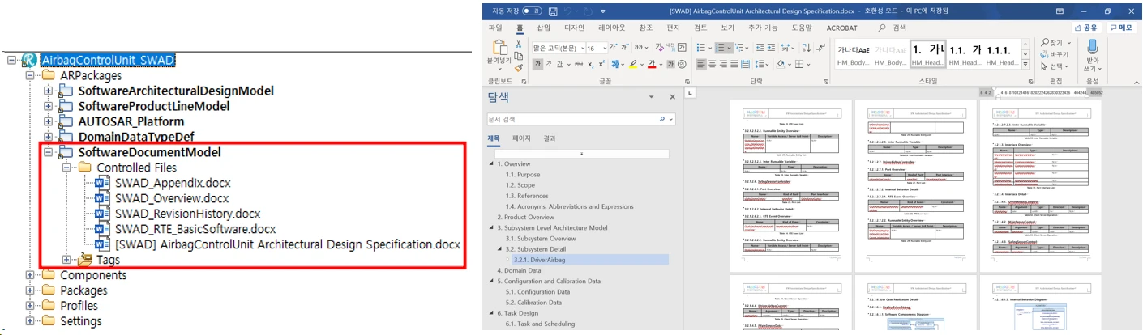Expand the Tags folder node

[67, 260]
